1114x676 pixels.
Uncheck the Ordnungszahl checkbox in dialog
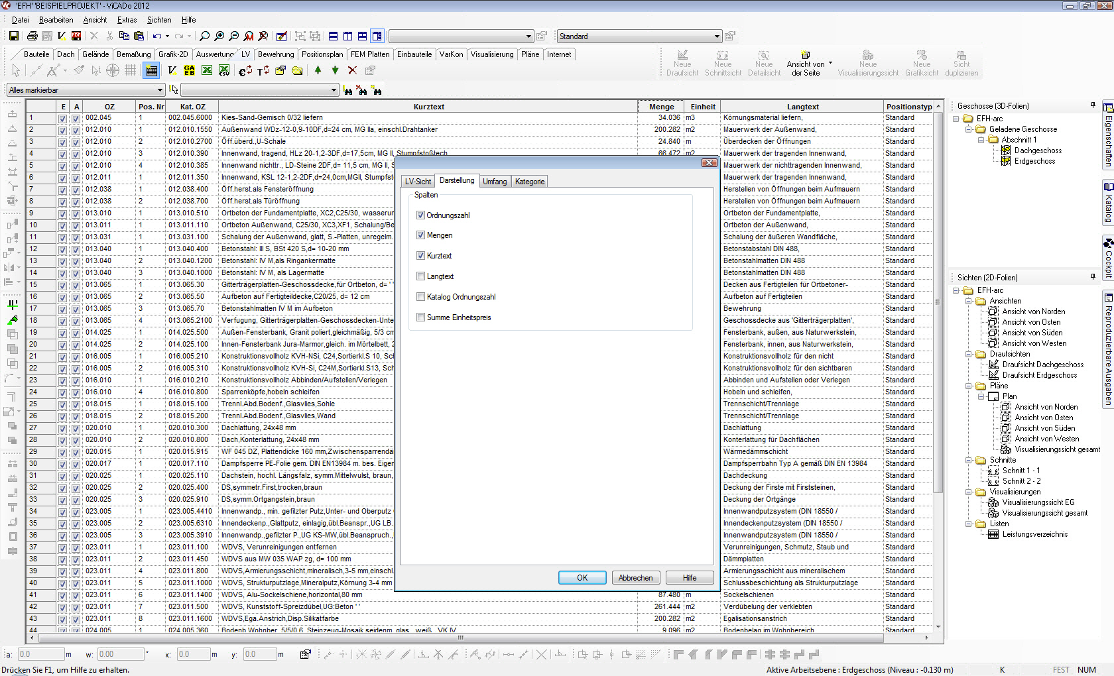click(420, 215)
